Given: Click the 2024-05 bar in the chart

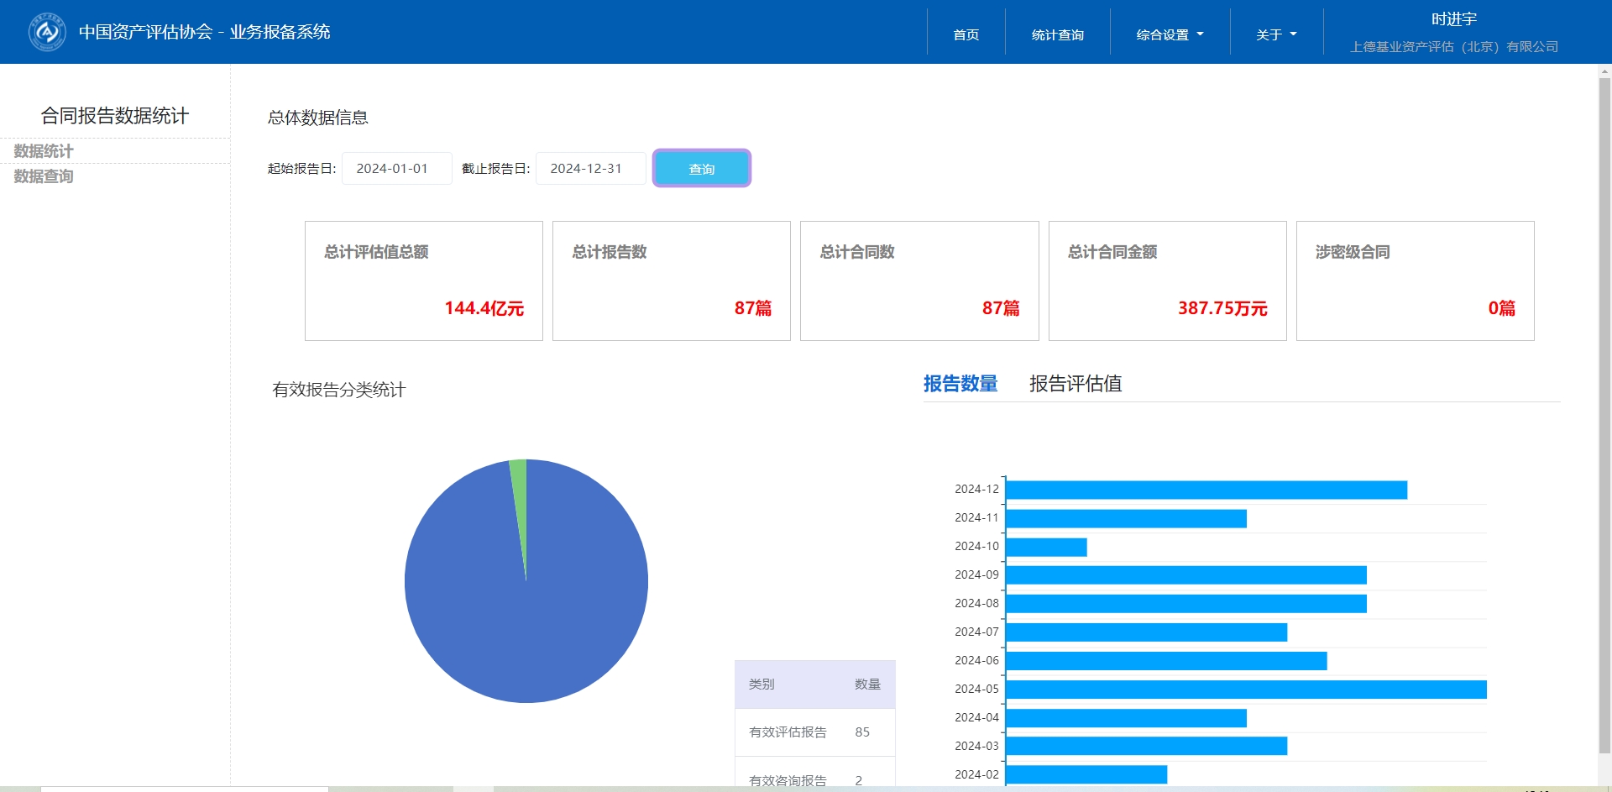Looking at the screenshot, I should tap(1245, 690).
